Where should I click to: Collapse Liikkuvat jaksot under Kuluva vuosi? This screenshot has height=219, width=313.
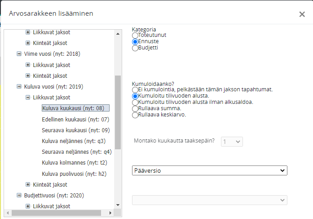[x=28, y=98]
